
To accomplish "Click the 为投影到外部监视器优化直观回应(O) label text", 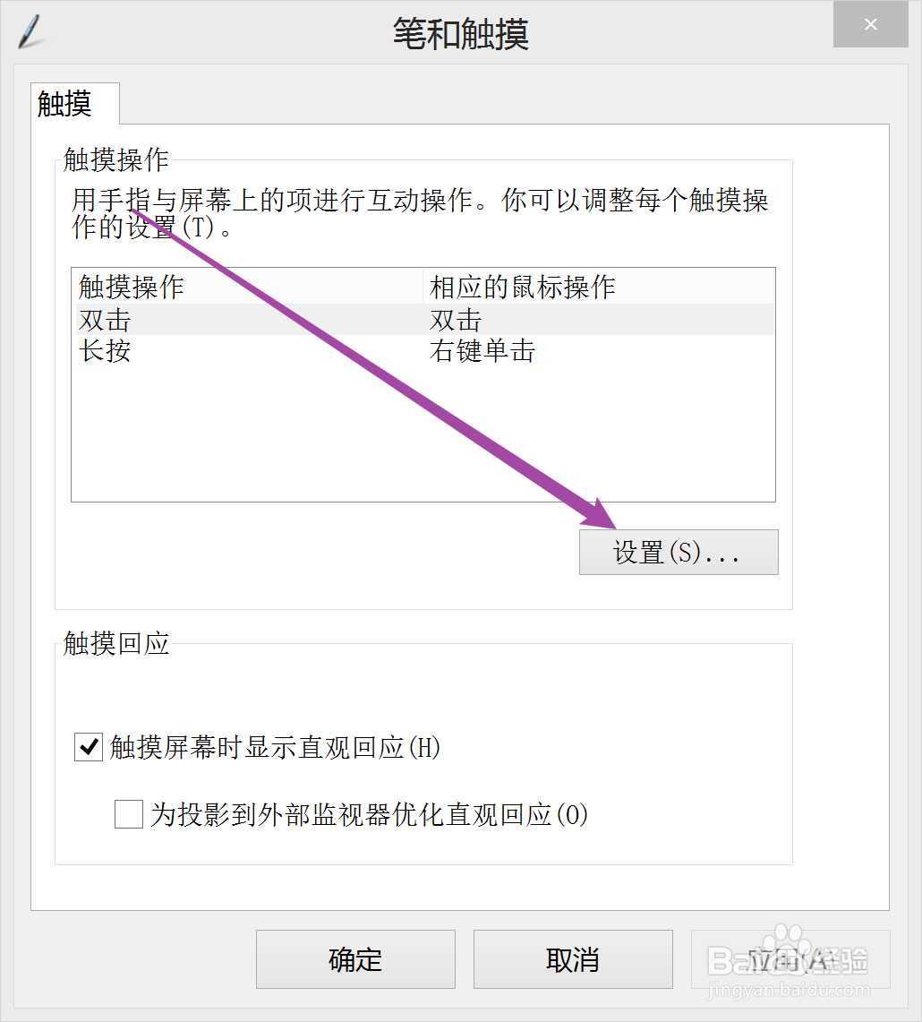I will click(x=369, y=815).
